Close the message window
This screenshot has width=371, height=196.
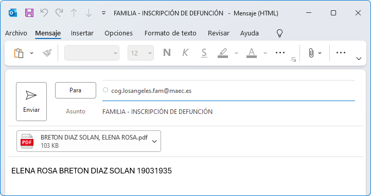(358, 13)
